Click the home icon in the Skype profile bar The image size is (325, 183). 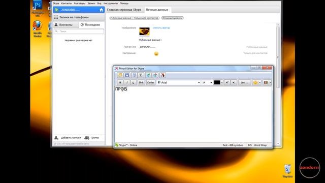click(x=101, y=10)
